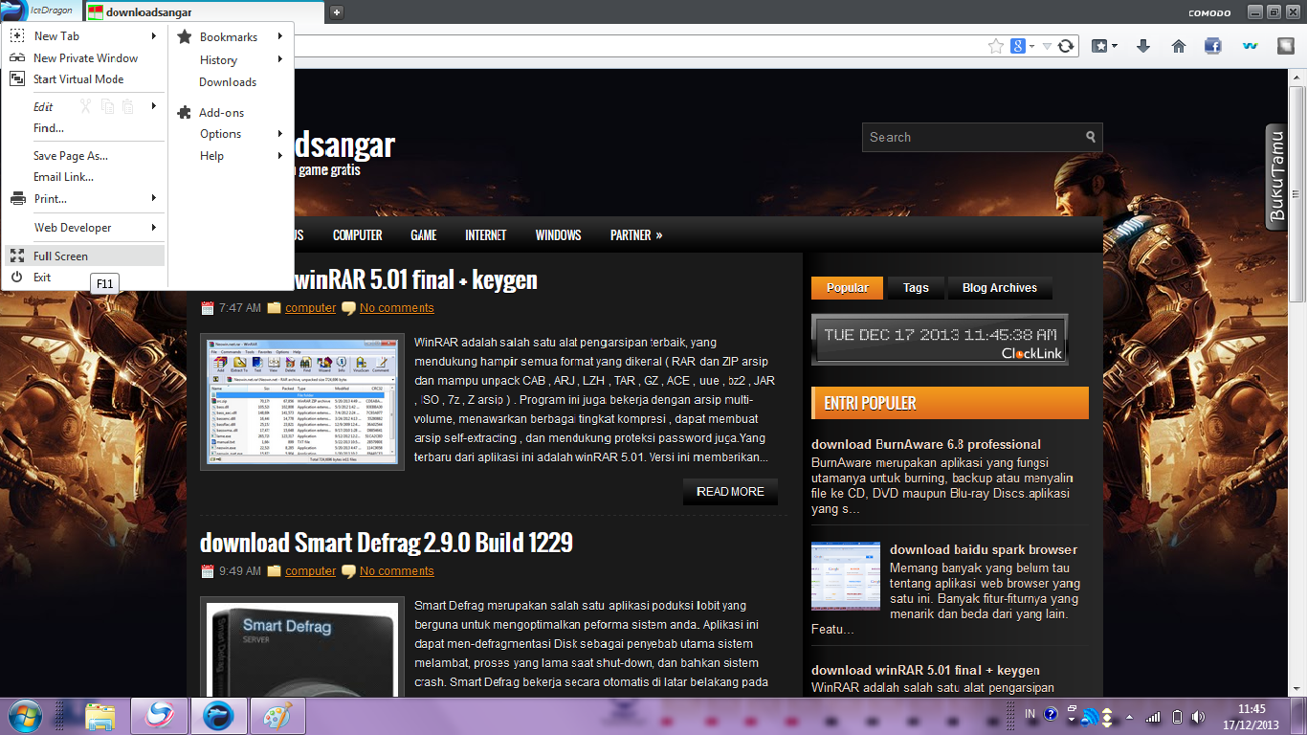
Task: Click the private window glasses icon
Action: click(16, 58)
